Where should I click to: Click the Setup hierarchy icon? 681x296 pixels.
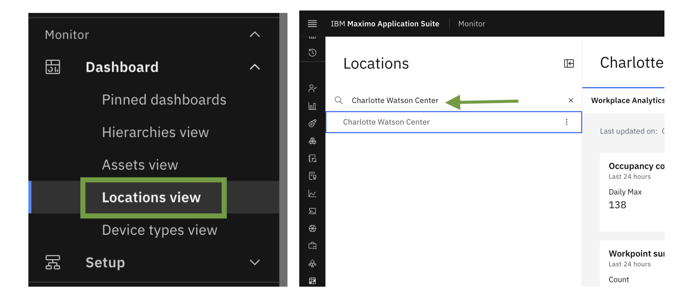[53, 262]
